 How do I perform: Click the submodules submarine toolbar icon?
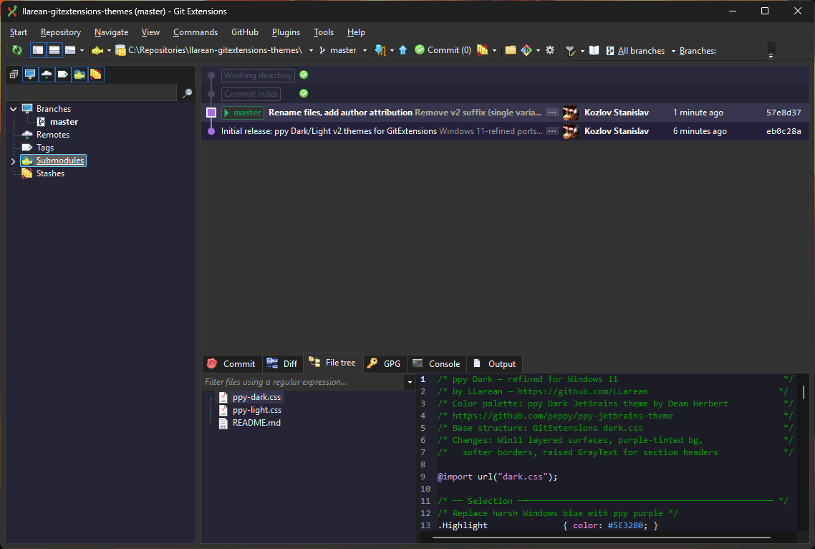[x=97, y=50]
